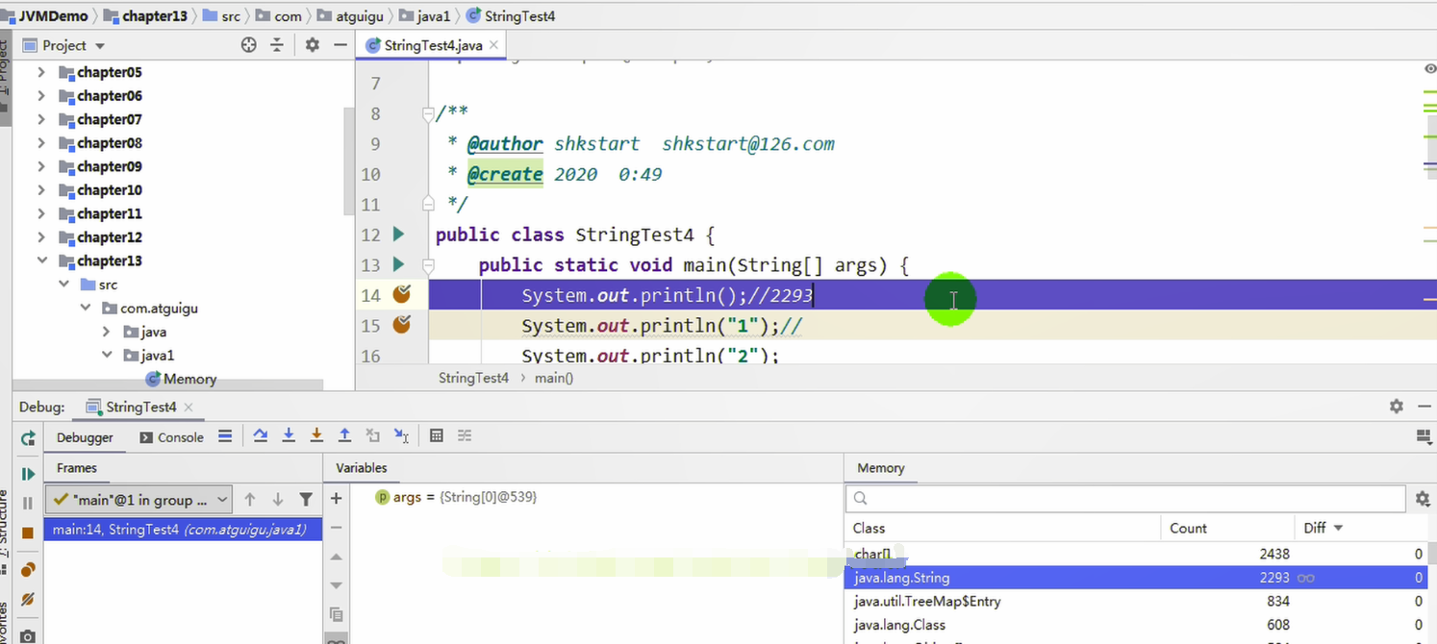Collapse the src folder
This screenshot has height=644, width=1437.
point(63,285)
